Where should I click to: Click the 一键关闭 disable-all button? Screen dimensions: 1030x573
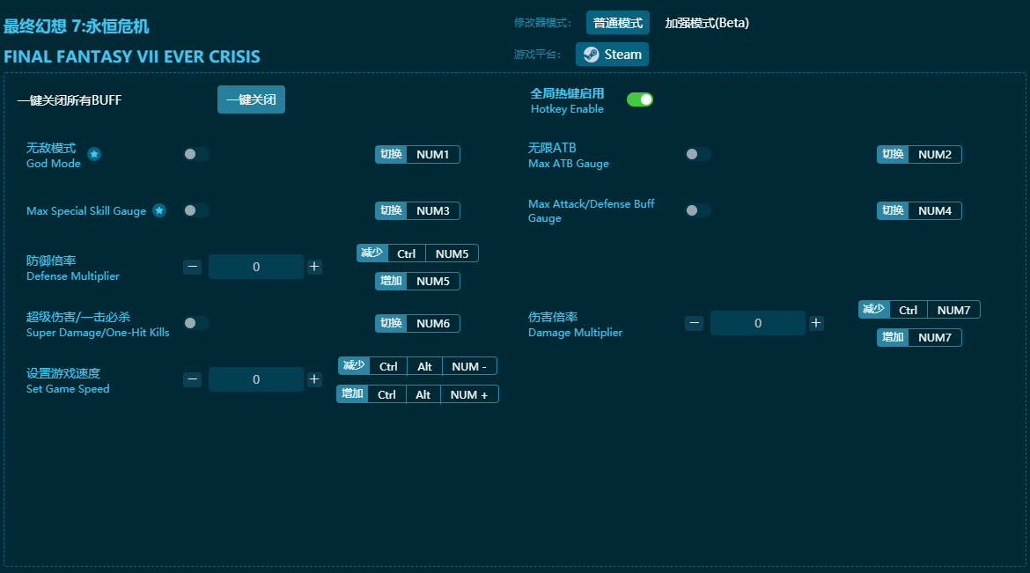(x=251, y=99)
